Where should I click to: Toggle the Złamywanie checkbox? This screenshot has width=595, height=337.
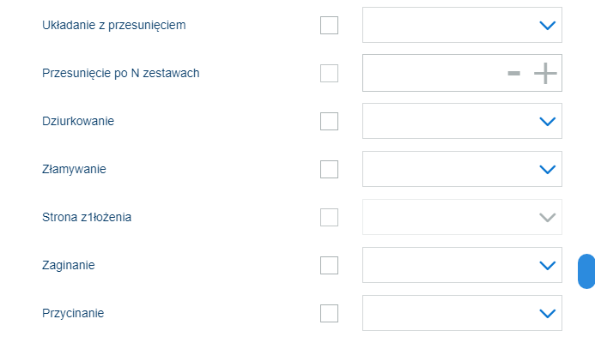[329, 169]
